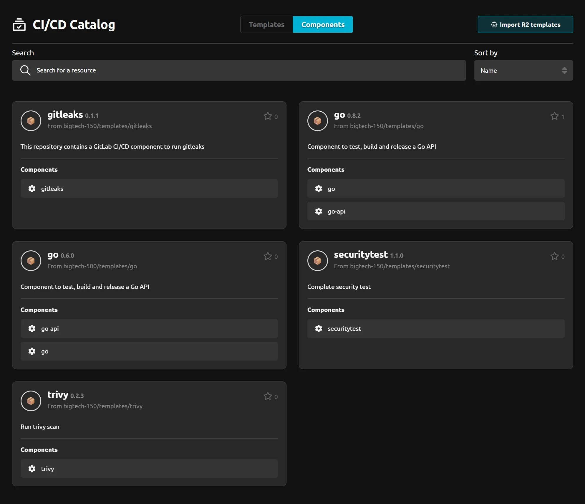The image size is (585, 504).
Task: Click the search magnifier icon
Action: [25, 70]
